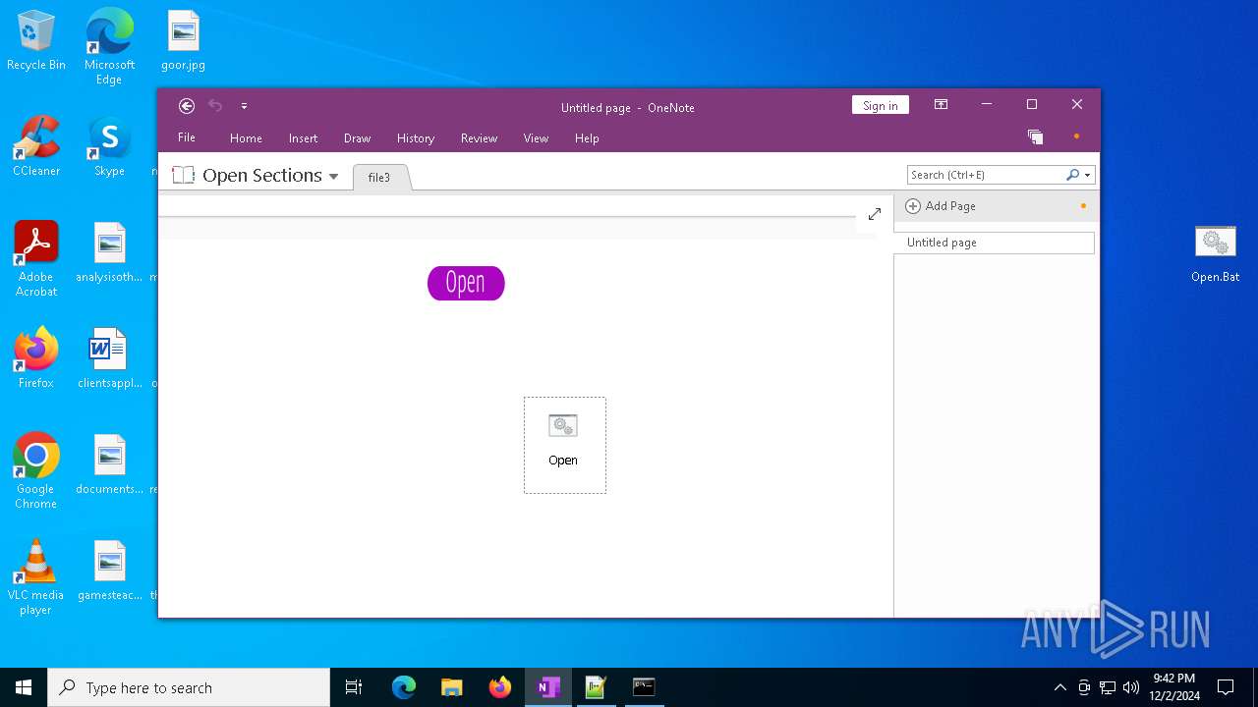The width and height of the screenshot is (1258, 707).
Task: Click the taskbar search box
Action: tap(189, 687)
